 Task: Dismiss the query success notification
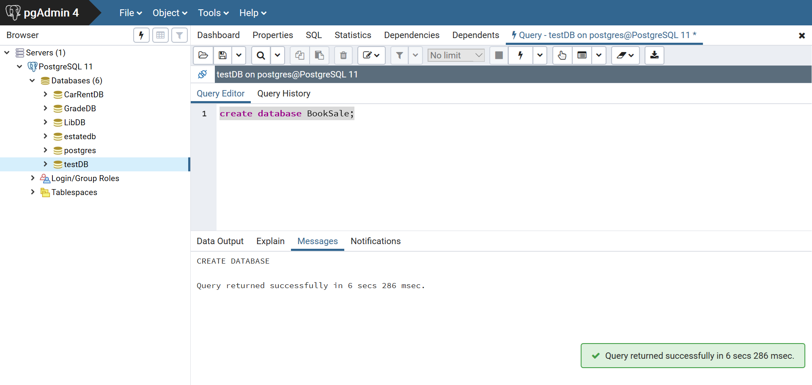(x=693, y=356)
